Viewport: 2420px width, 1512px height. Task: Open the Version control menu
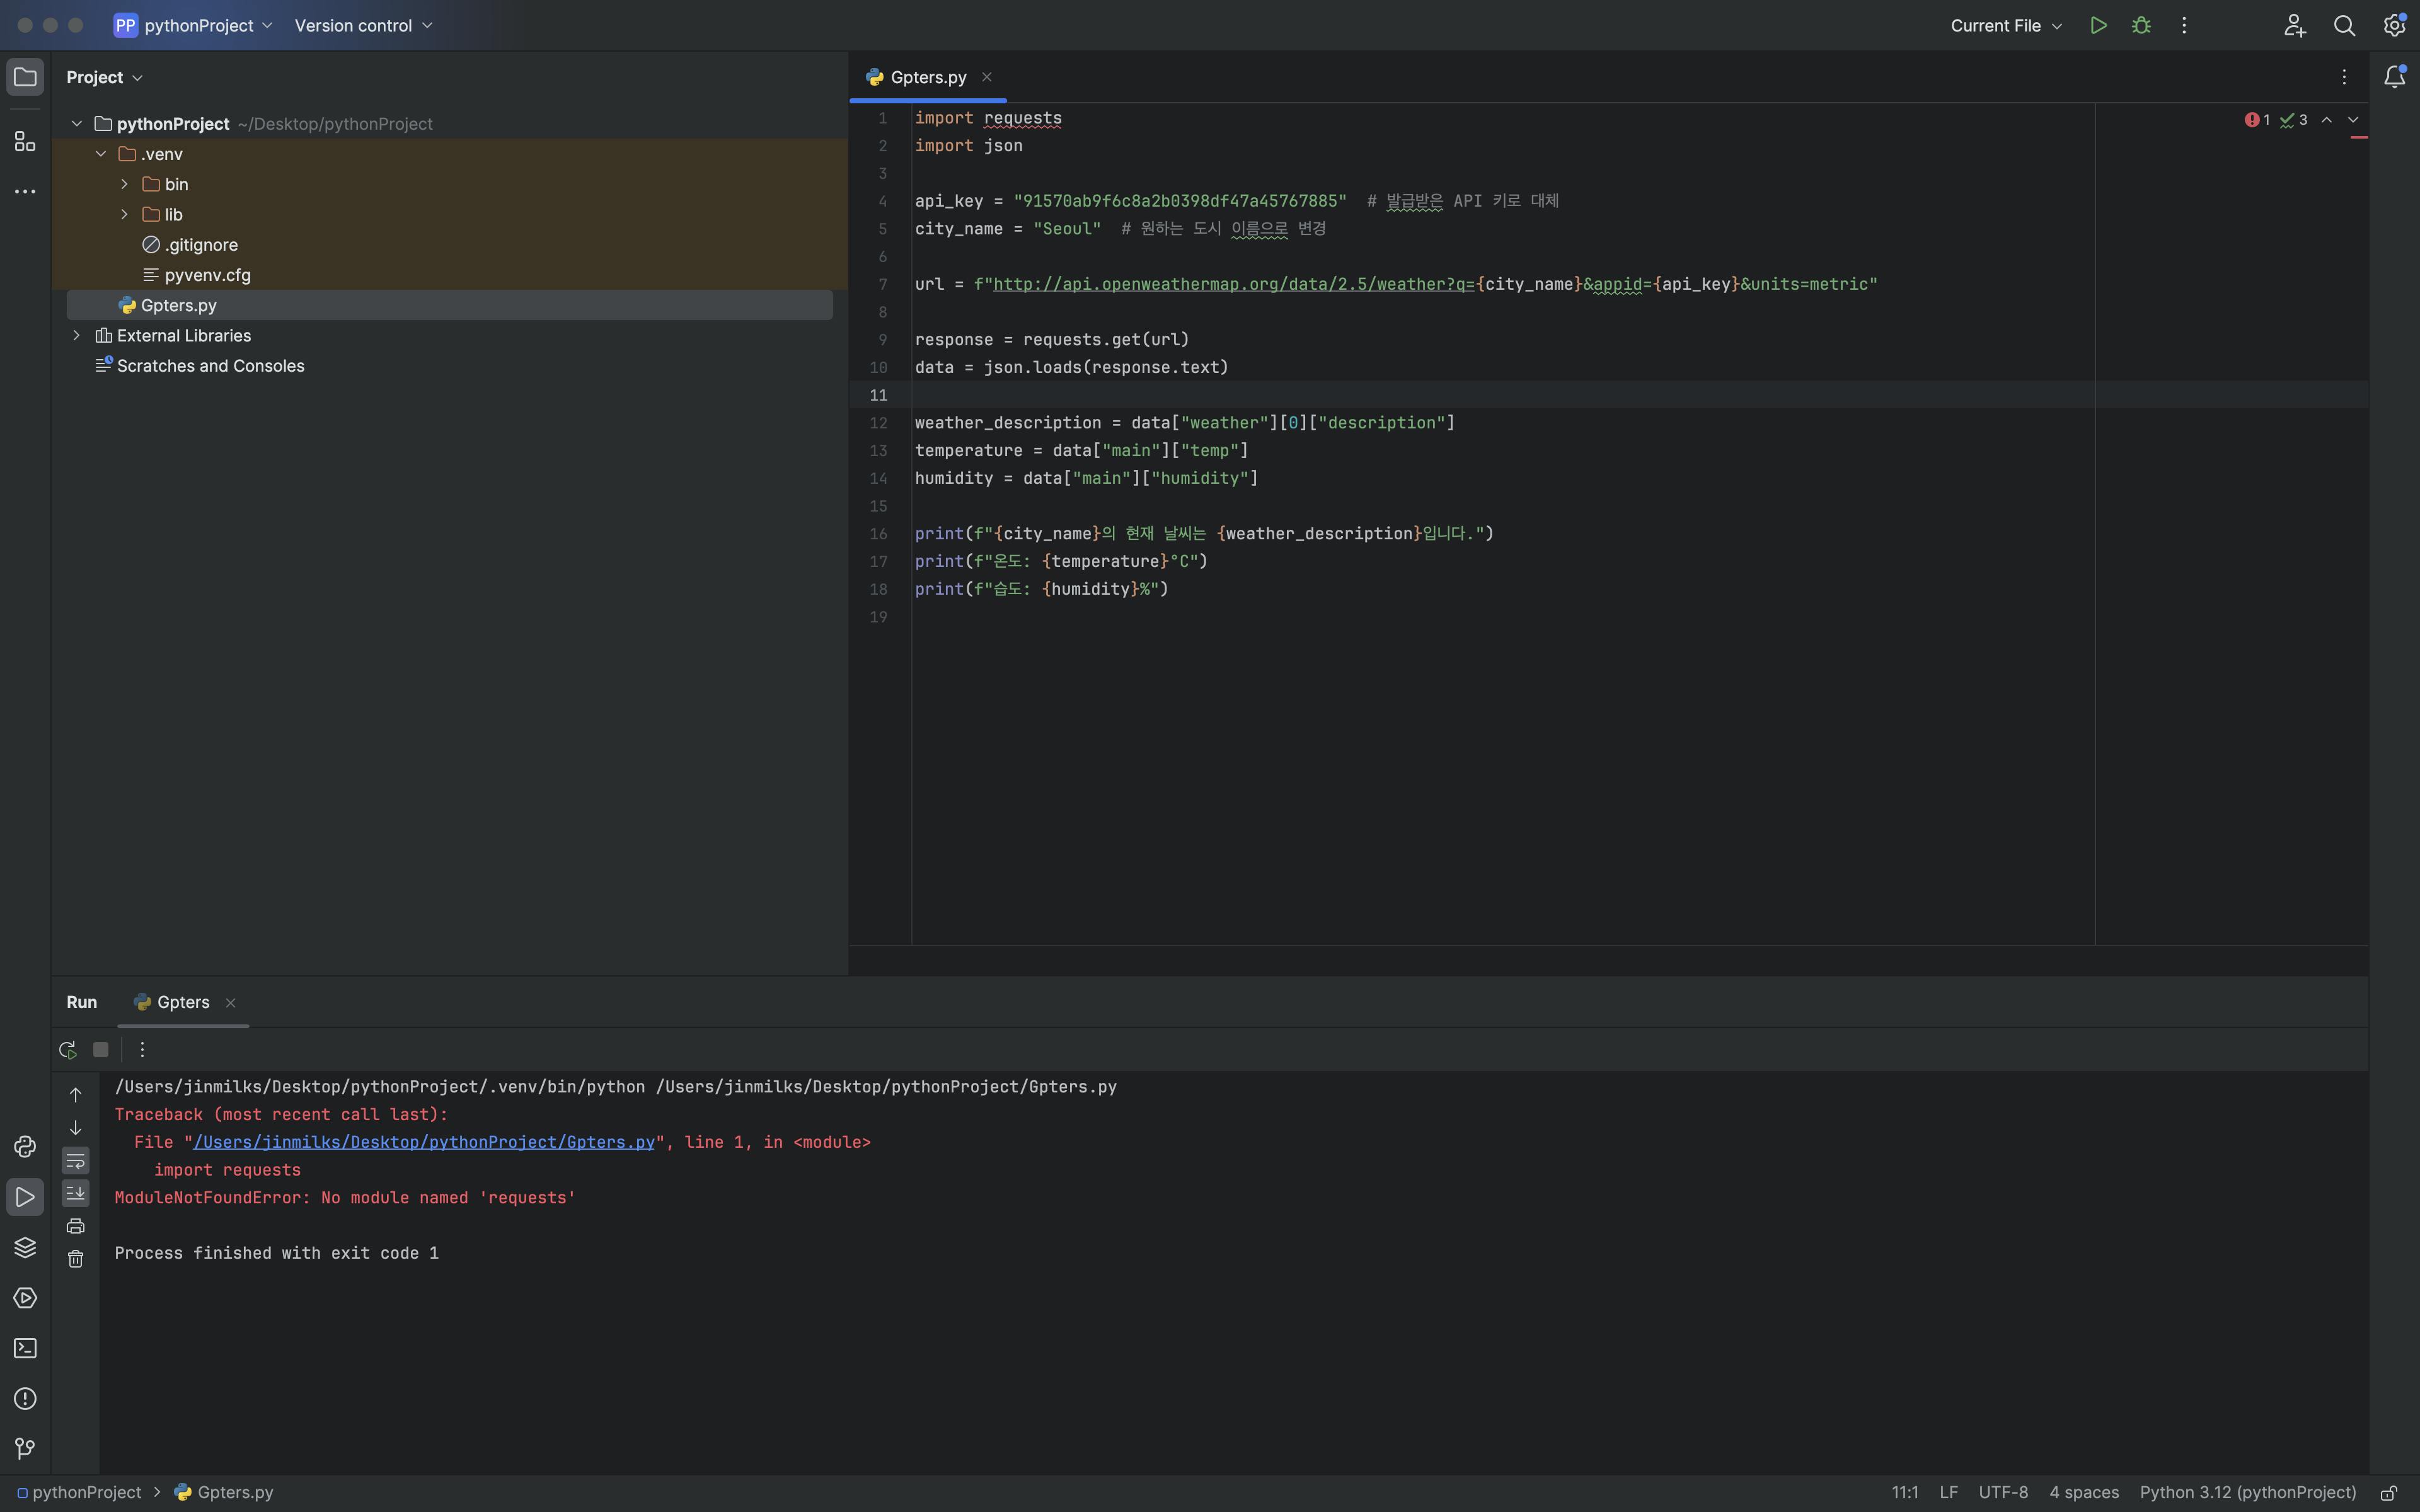click(x=363, y=26)
